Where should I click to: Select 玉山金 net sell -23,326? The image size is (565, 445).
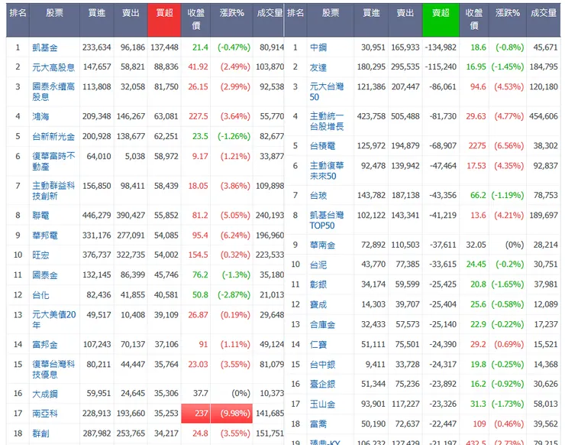(443, 404)
